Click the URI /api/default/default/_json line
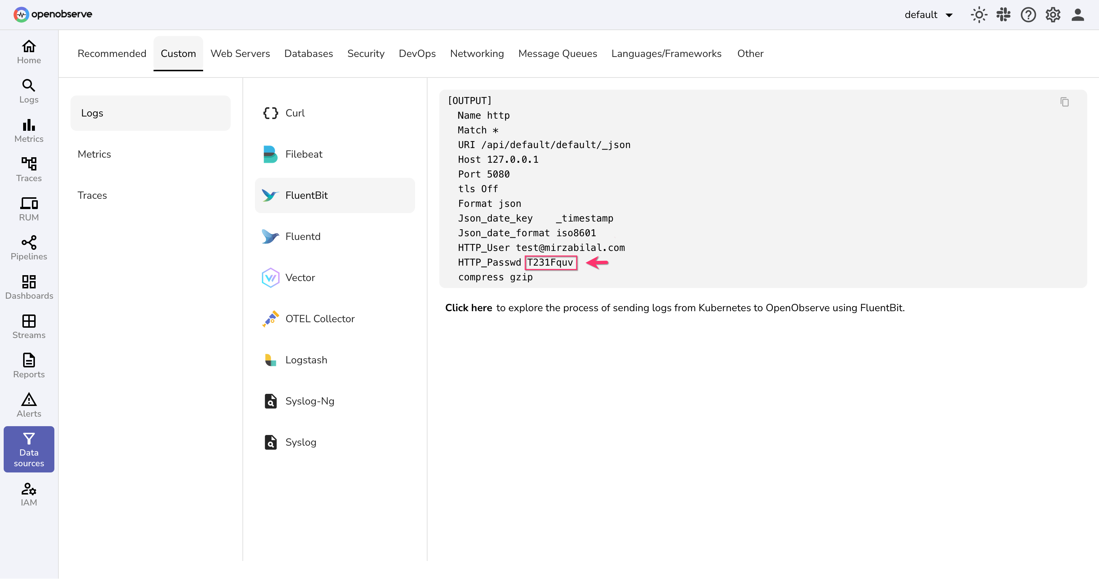 [544, 145]
